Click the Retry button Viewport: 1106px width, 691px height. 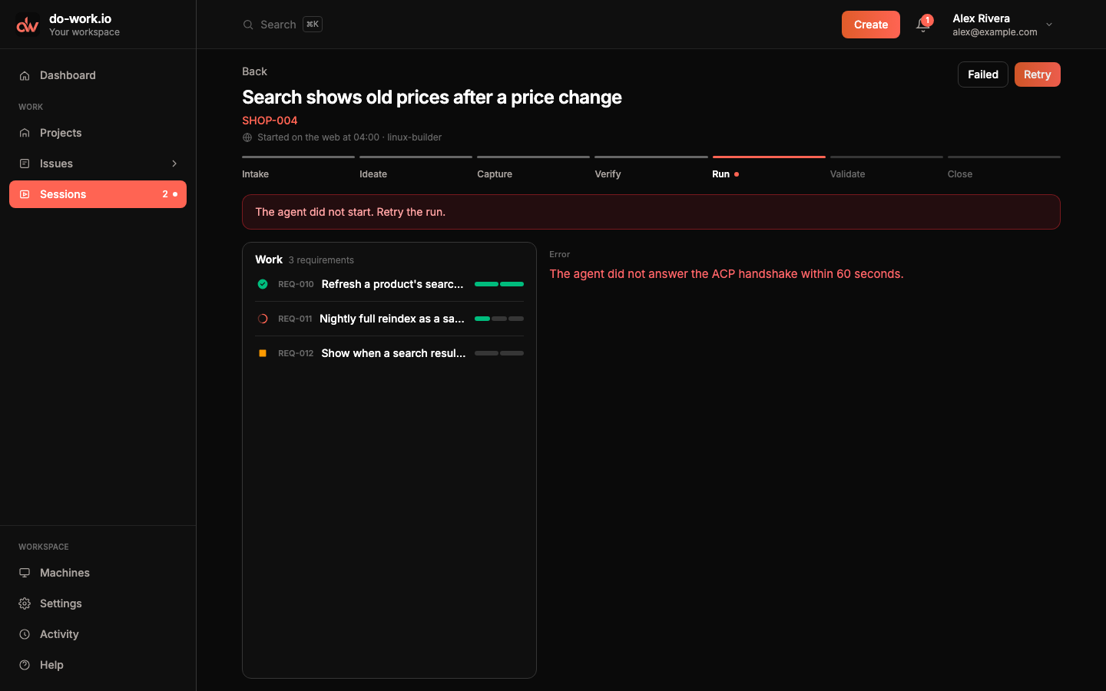tap(1038, 74)
